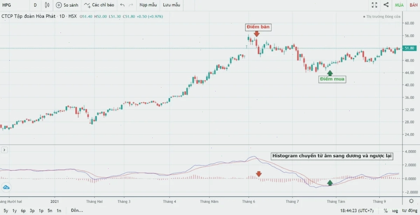
Task: Click the 24.00 price axis label
Action: coord(409,134)
